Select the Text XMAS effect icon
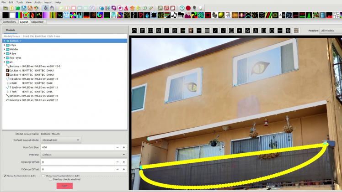 [x=302, y=15]
